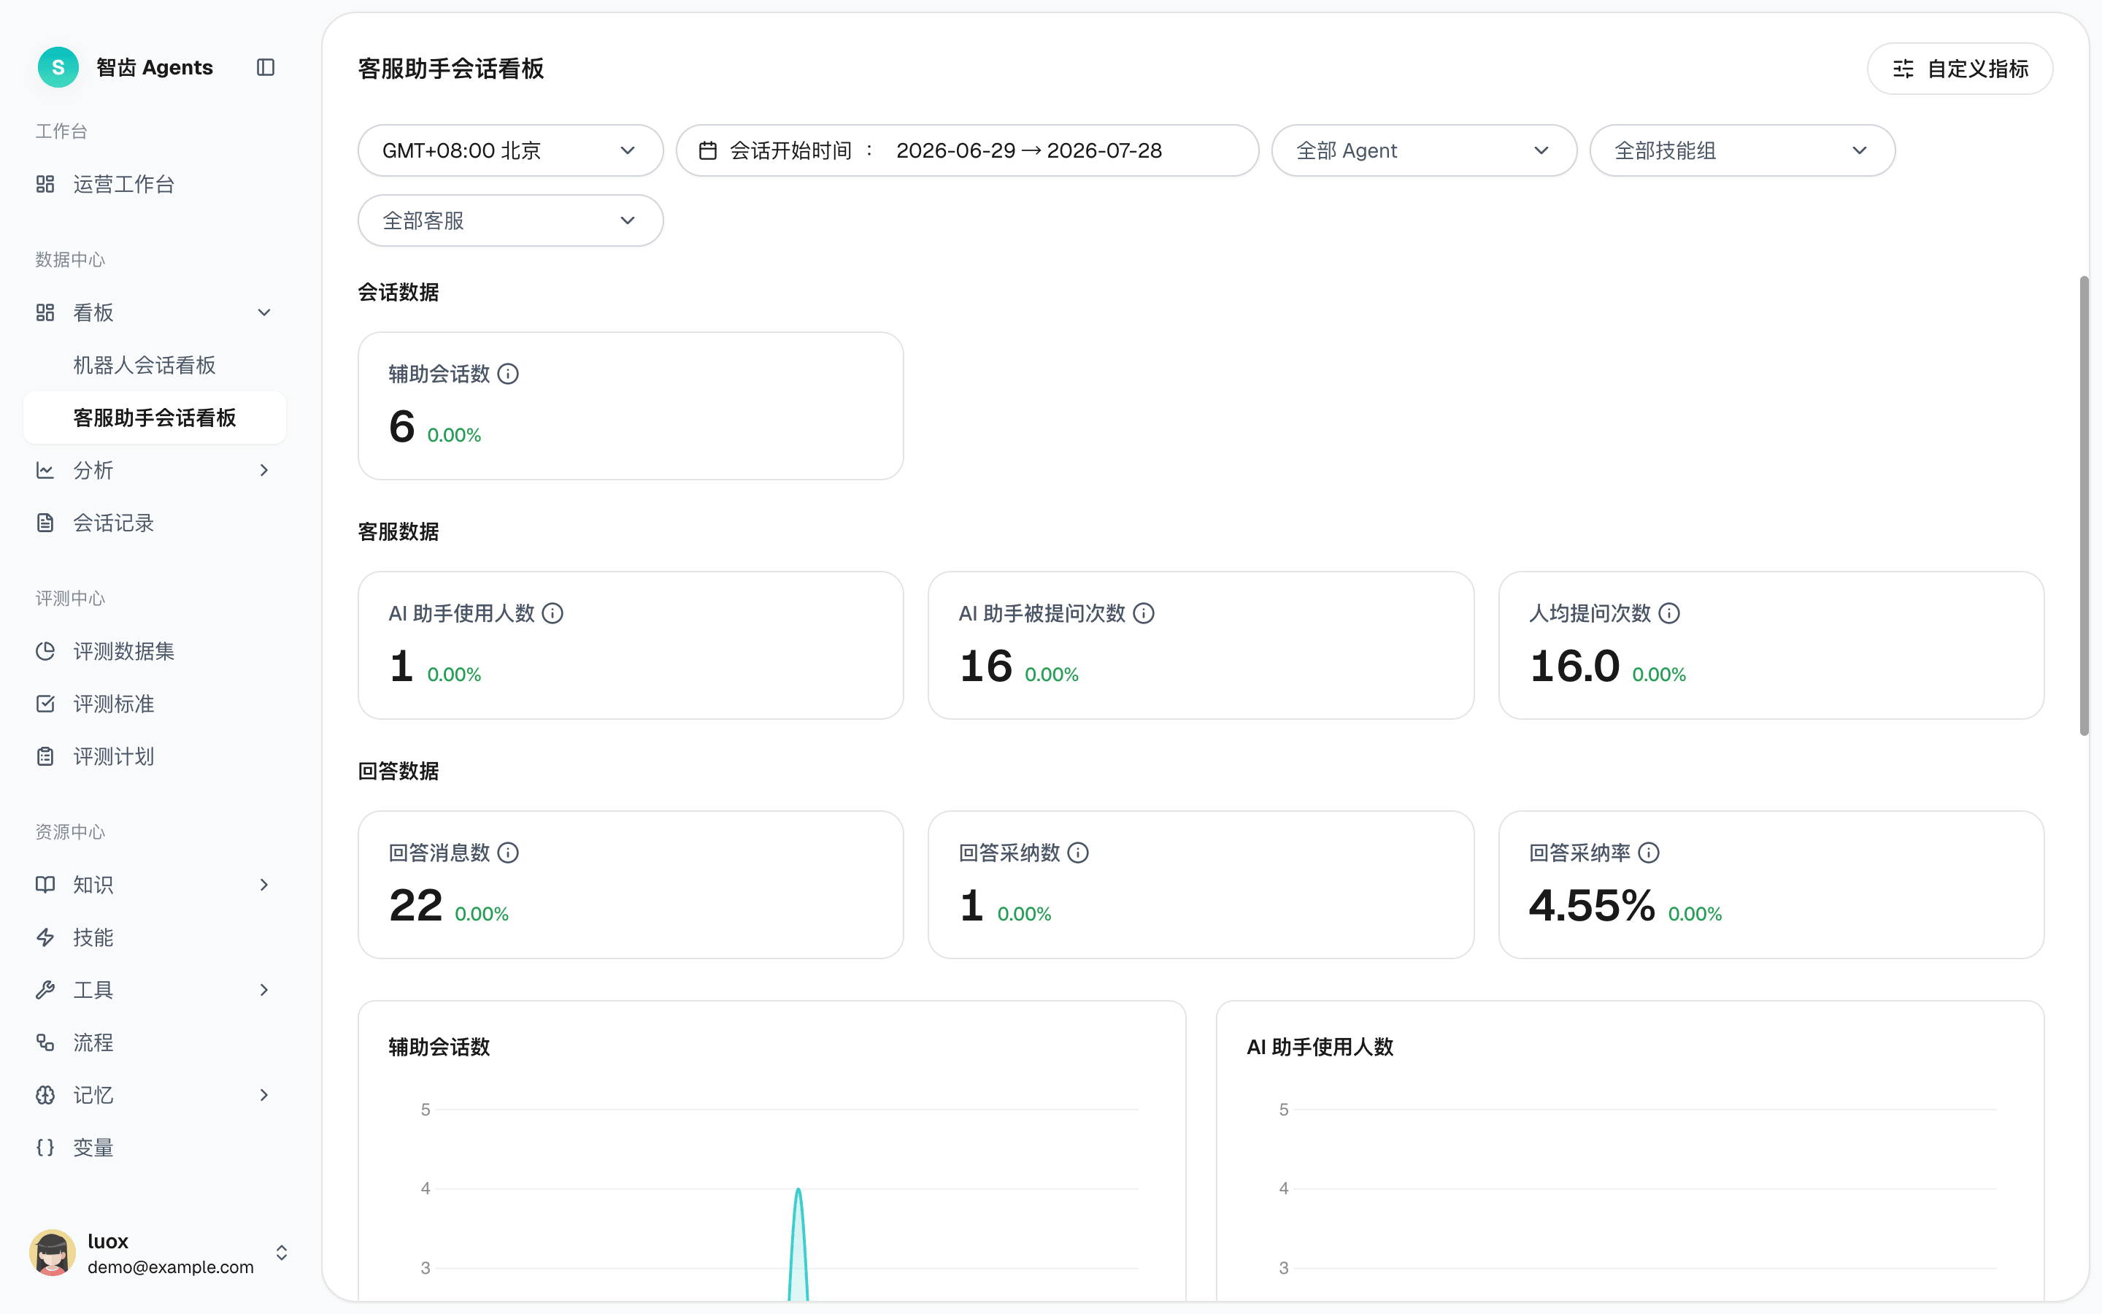Image resolution: width=2102 pixels, height=1314 pixels.
Task: Open 流程 in sidebar
Action: point(155,1042)
